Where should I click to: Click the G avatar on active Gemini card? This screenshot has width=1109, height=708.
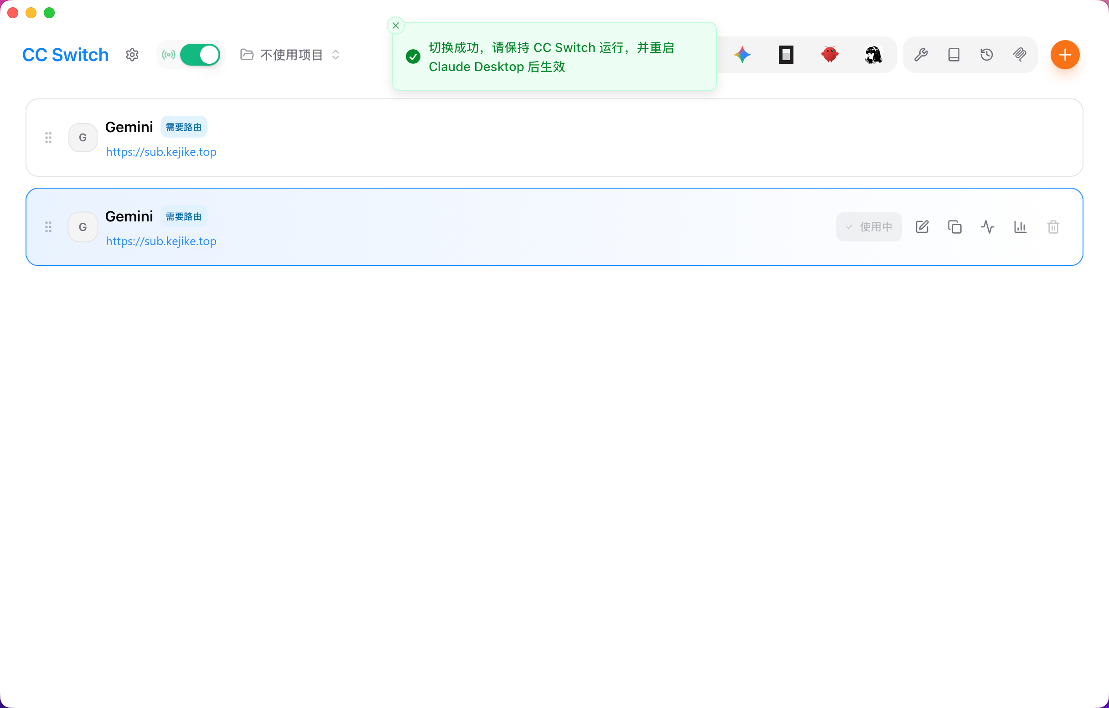click(x=83, y=227)
